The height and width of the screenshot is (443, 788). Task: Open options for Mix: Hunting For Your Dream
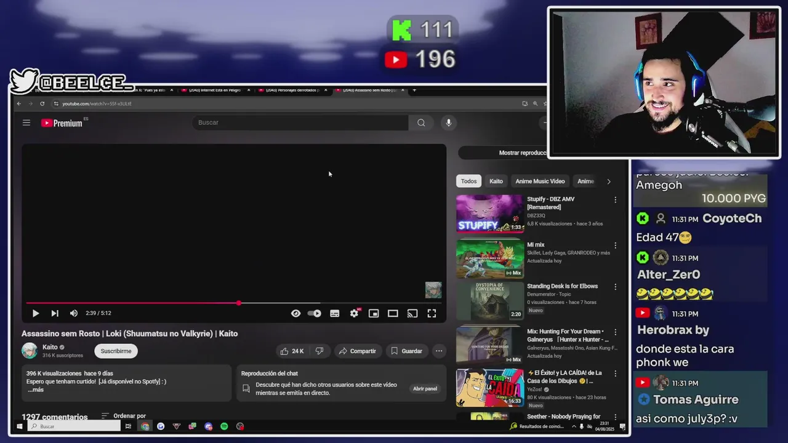pos(615,332)
